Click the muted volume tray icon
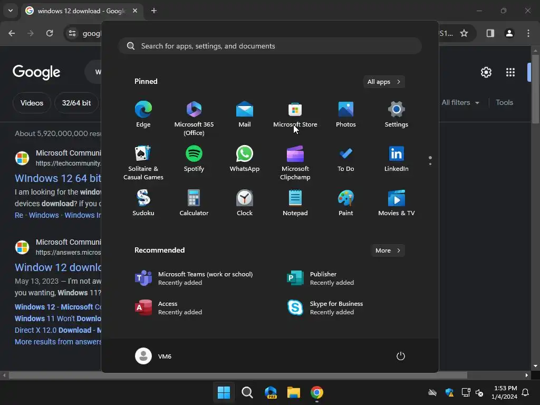Screen dimensions: 540x405 tap(479, 392)
